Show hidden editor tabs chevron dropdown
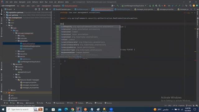The image size is (199, 112). coord(191,9)
